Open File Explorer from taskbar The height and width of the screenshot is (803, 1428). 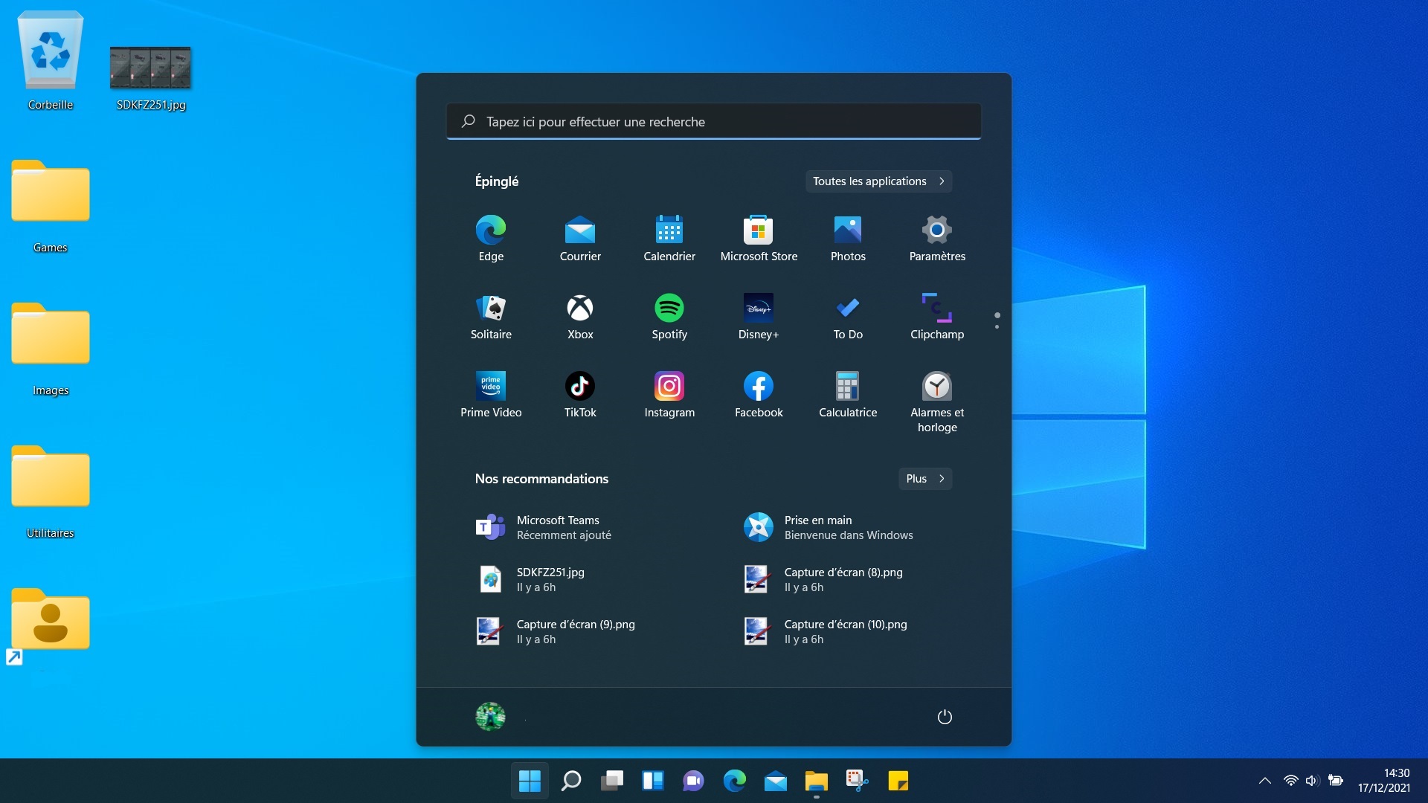[816, 781]
